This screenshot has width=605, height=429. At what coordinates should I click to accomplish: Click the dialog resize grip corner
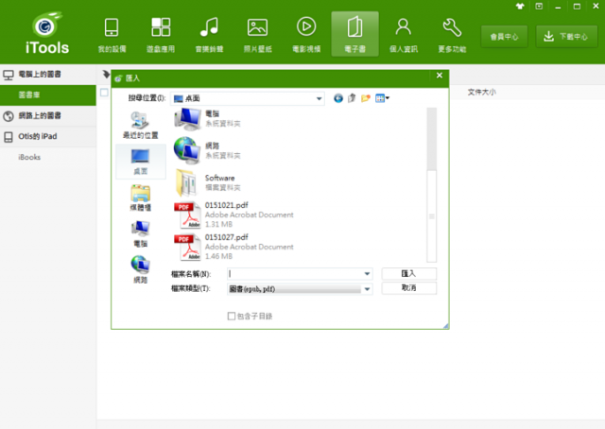click(445, 326)
